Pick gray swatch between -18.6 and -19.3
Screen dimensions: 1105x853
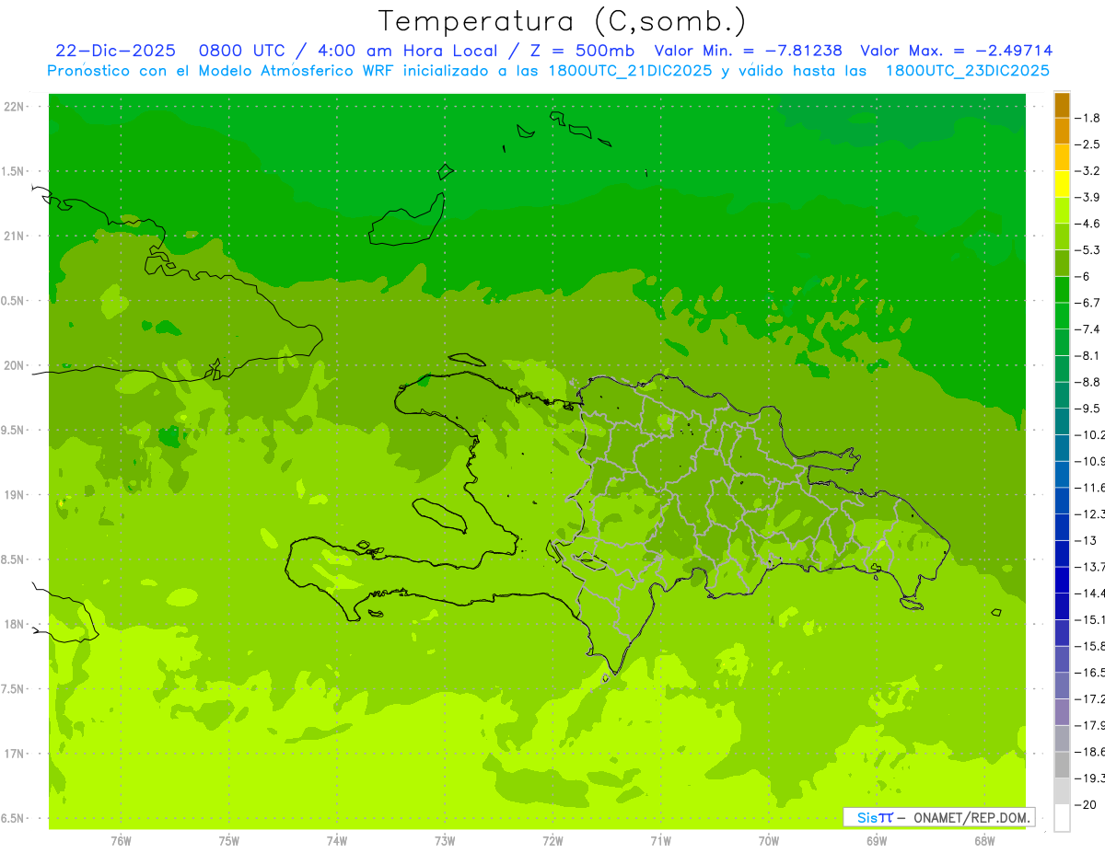(1062, 765)
